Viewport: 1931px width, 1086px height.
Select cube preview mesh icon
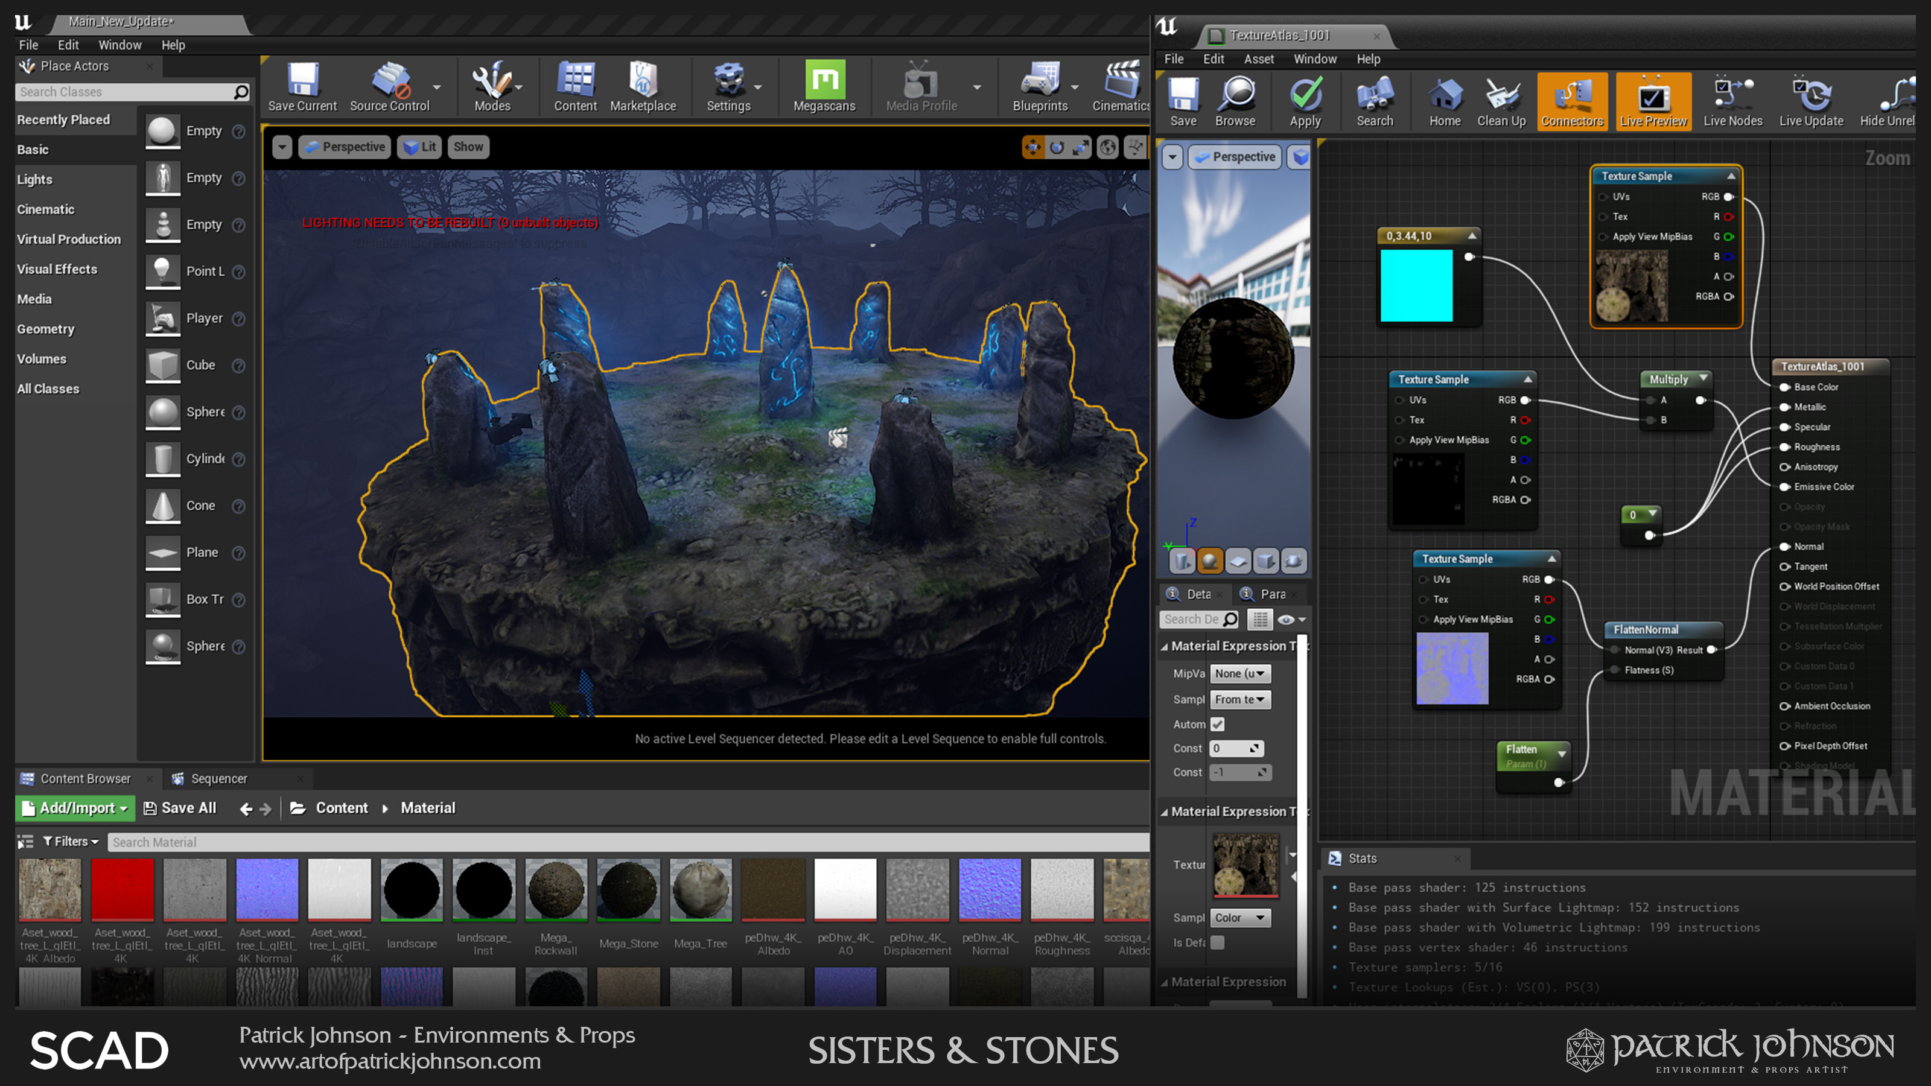[1265, 560]
